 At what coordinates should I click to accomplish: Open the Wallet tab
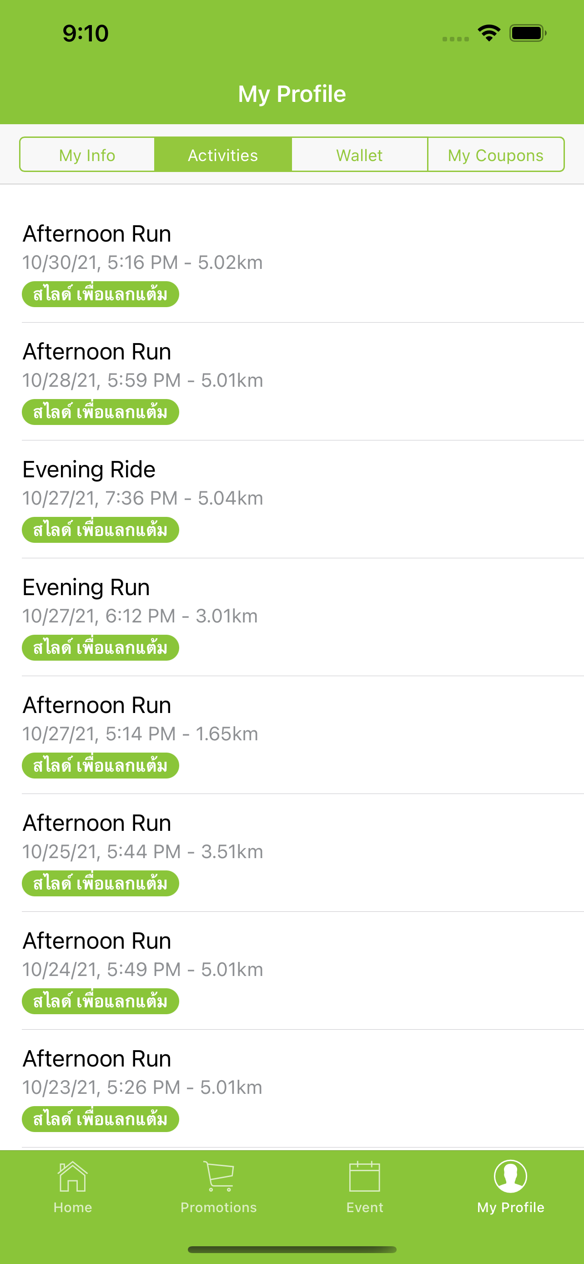click(359, 155)
